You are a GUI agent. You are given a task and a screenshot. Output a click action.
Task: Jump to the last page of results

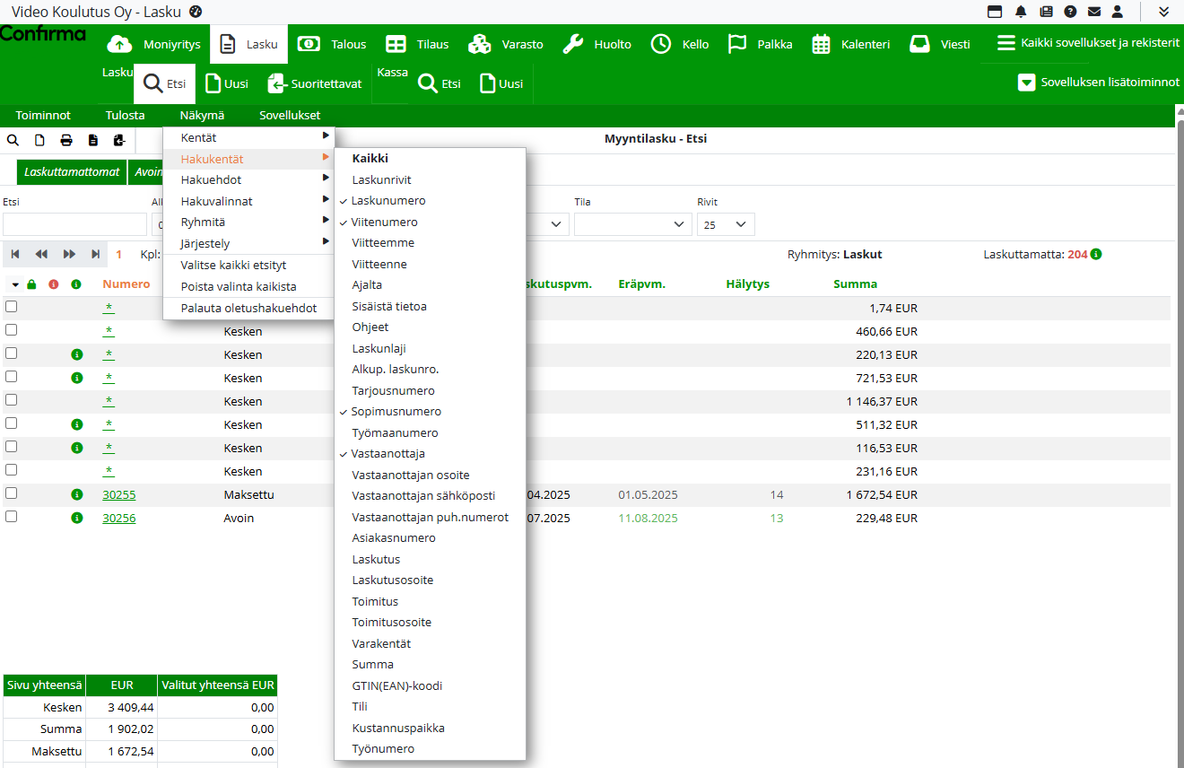(96, 255)
